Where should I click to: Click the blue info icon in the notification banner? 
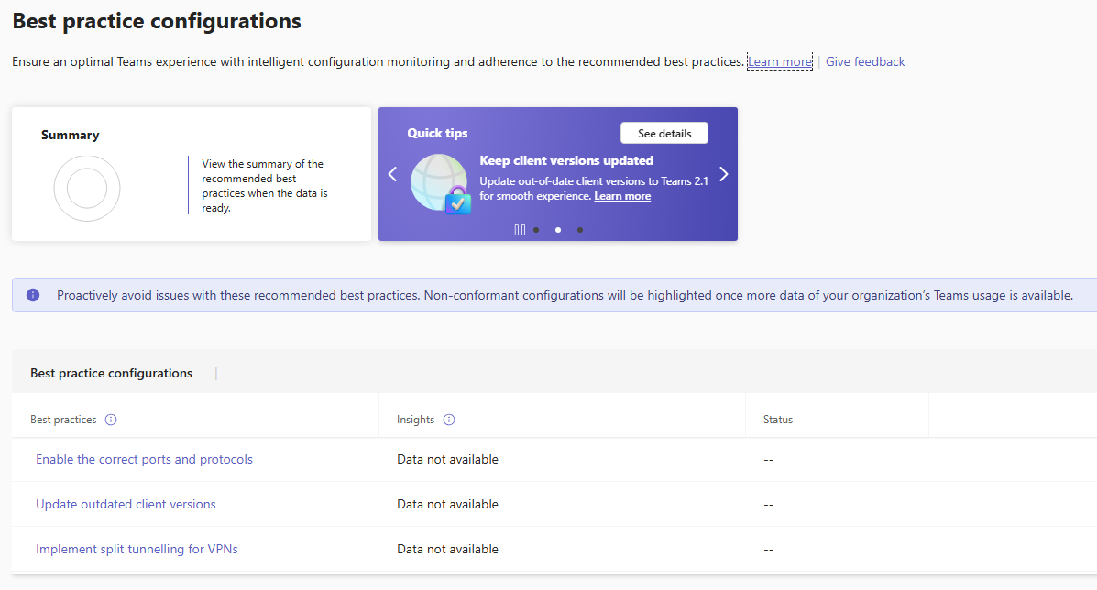pos(34,294)
